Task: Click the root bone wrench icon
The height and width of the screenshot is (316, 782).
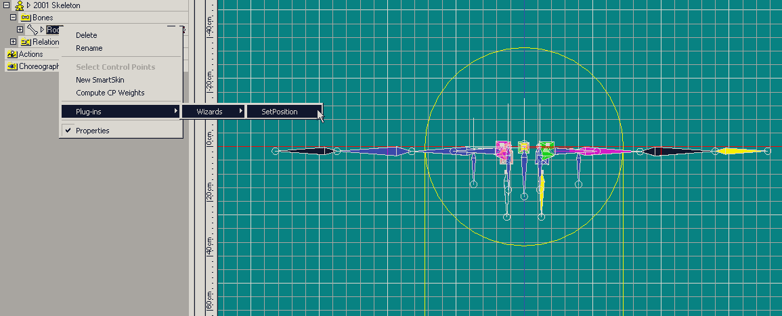Action: point(32,30)
